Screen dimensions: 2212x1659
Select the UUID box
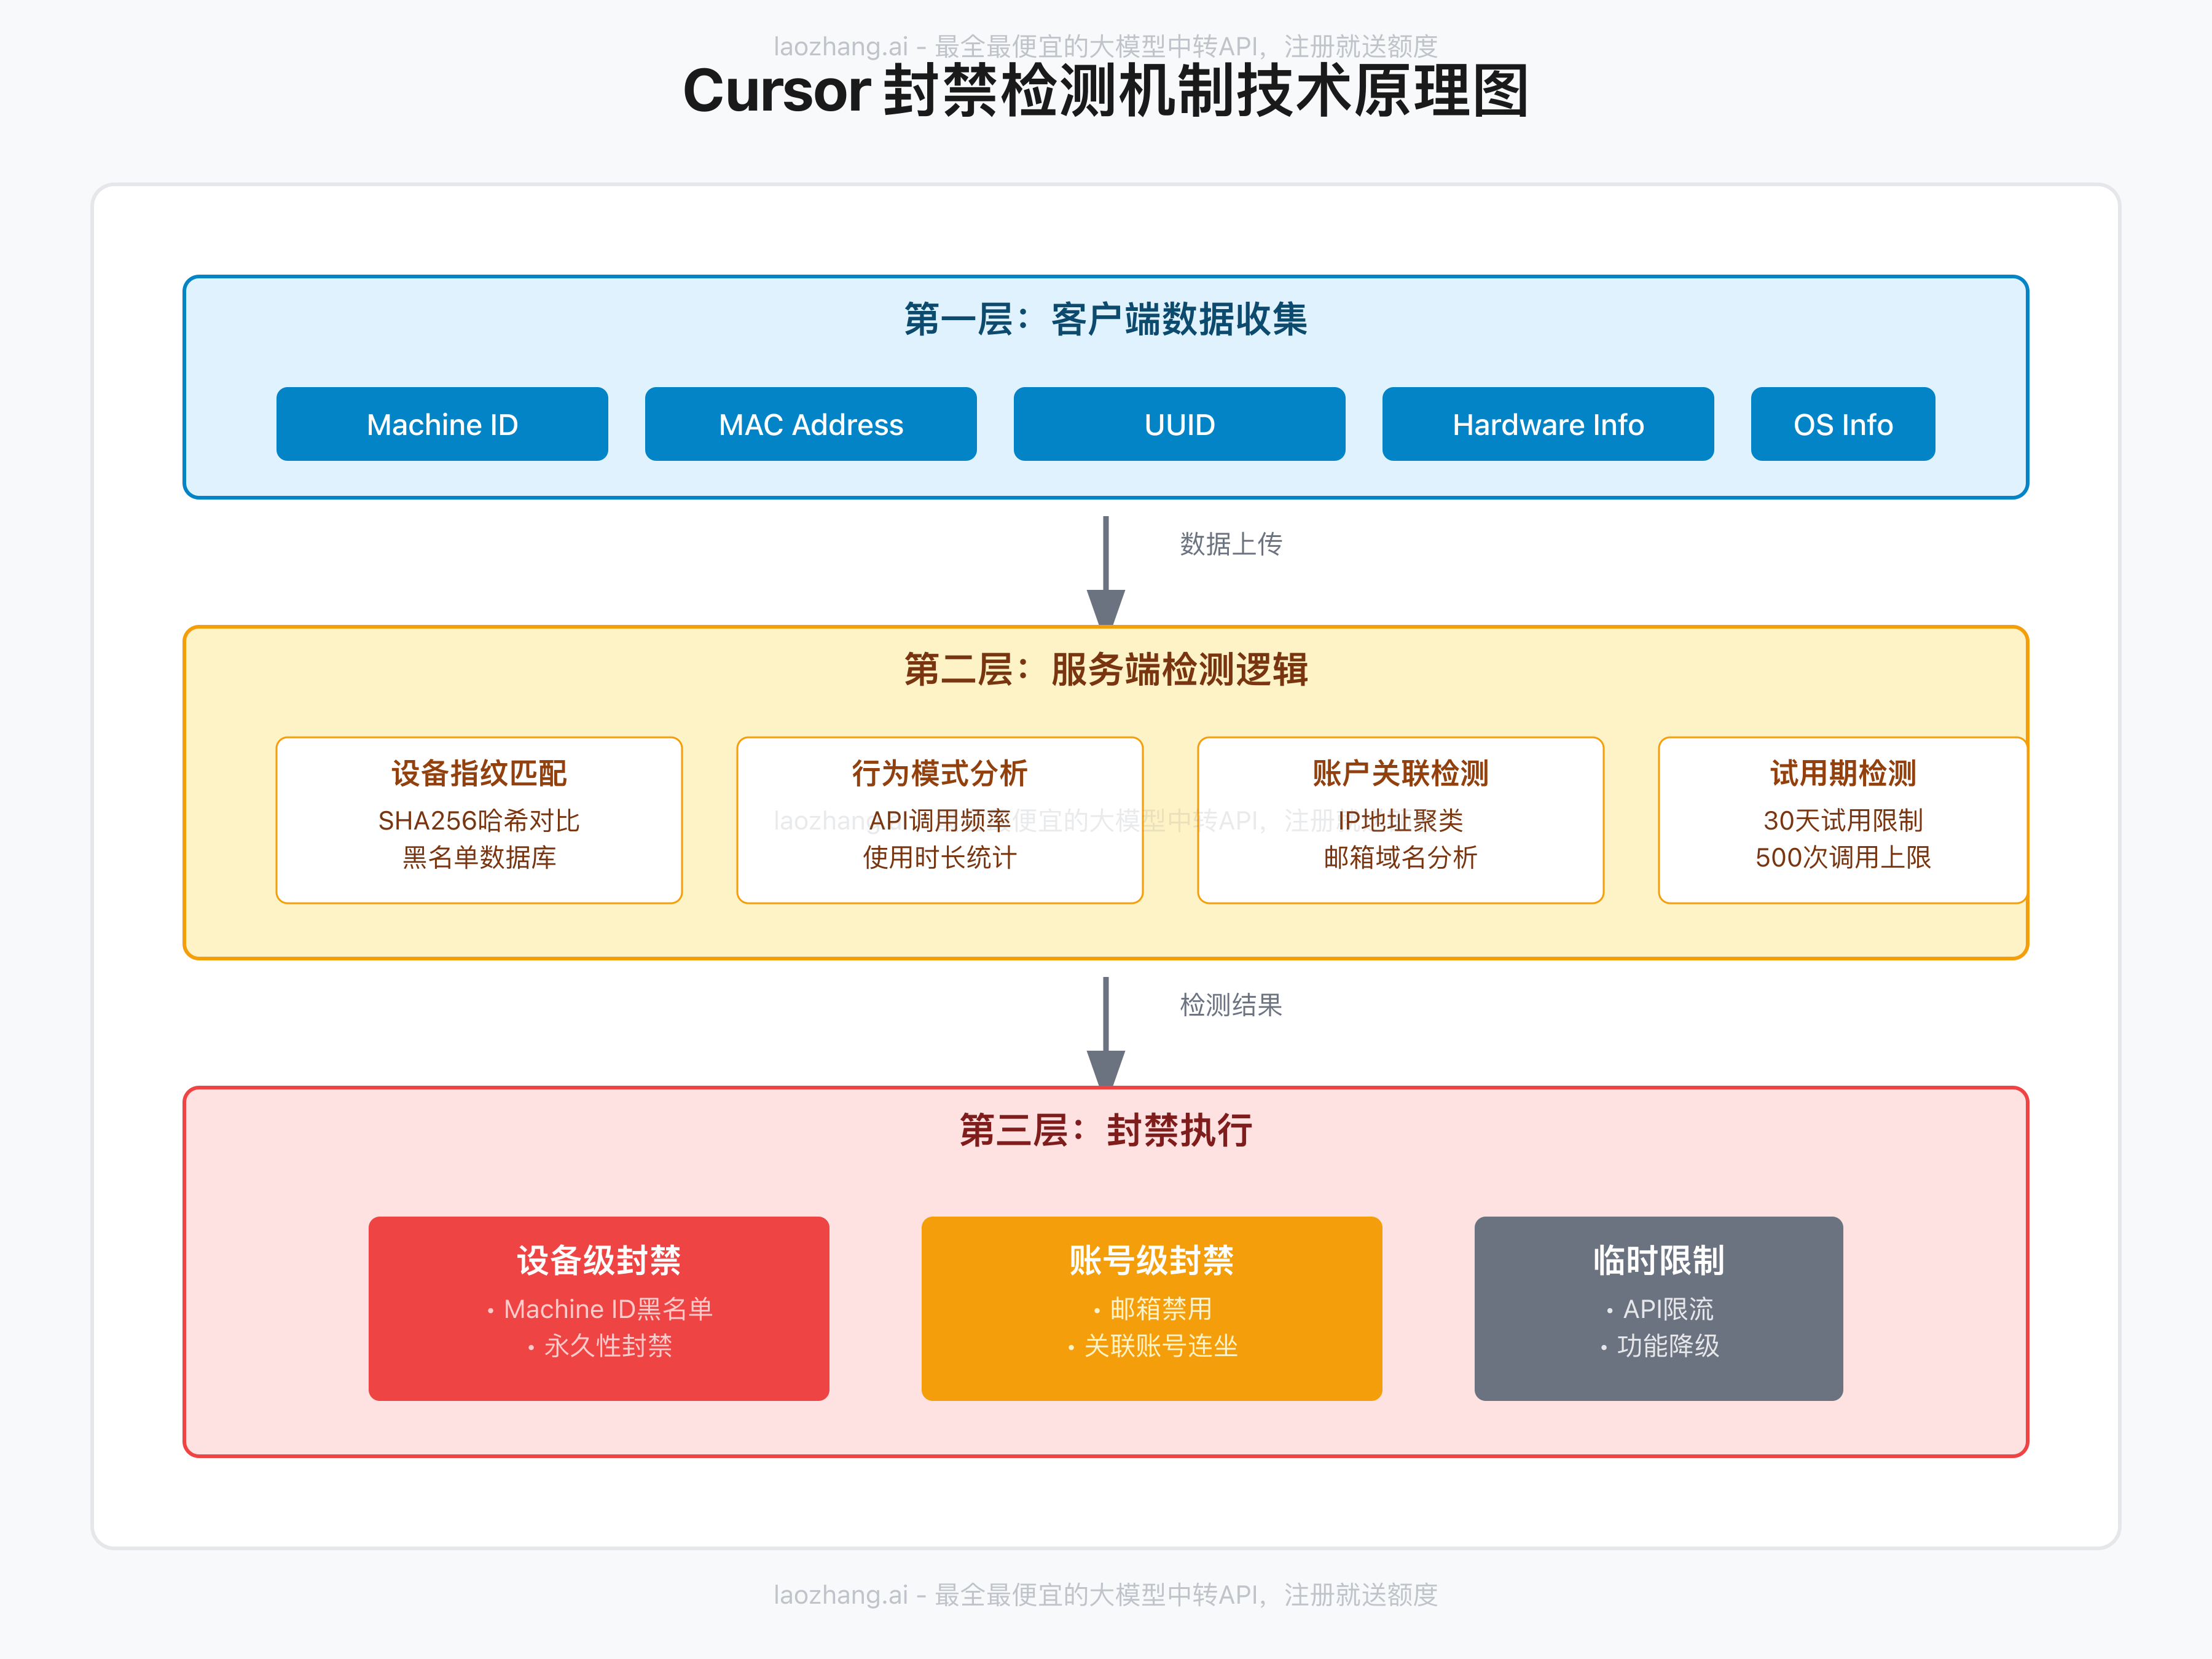point(1179,424)
